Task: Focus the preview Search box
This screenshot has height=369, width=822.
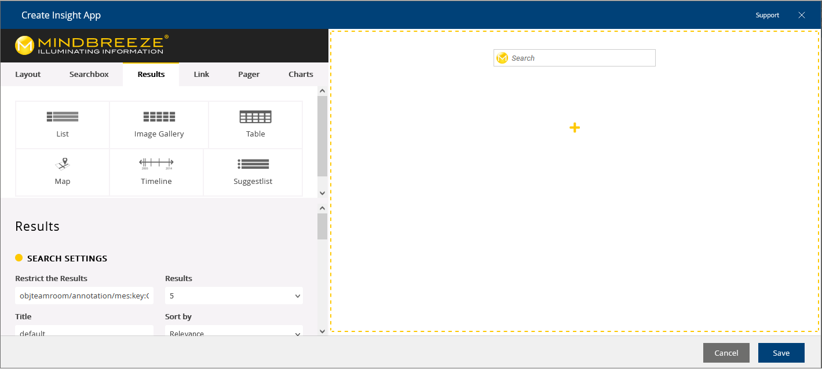Action: point(575,58)
